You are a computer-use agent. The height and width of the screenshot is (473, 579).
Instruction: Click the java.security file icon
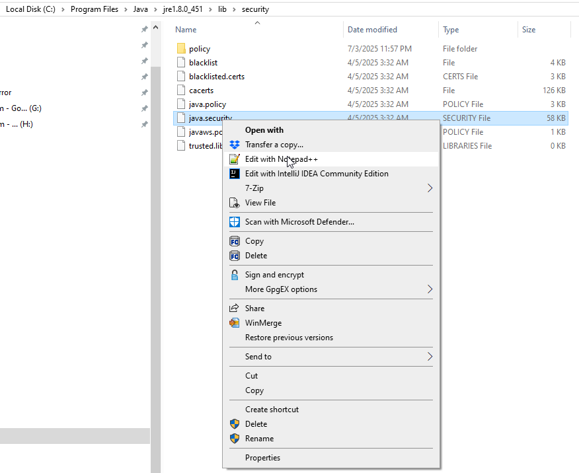tap(181, 118)
